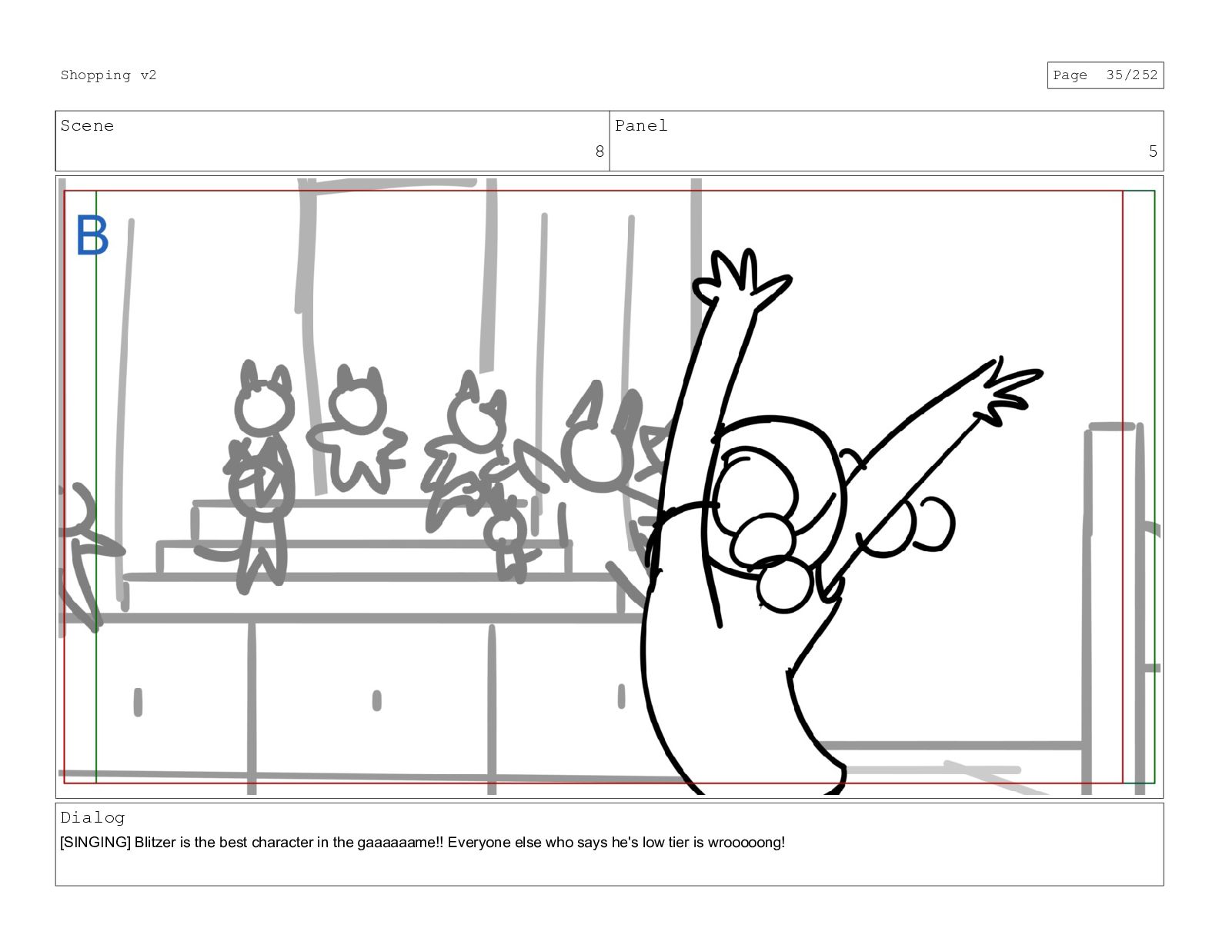
Task: Click the 'Panel' header label
Action: coord(641,126)
